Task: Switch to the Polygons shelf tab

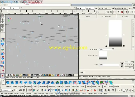Action: pos(28,86)
